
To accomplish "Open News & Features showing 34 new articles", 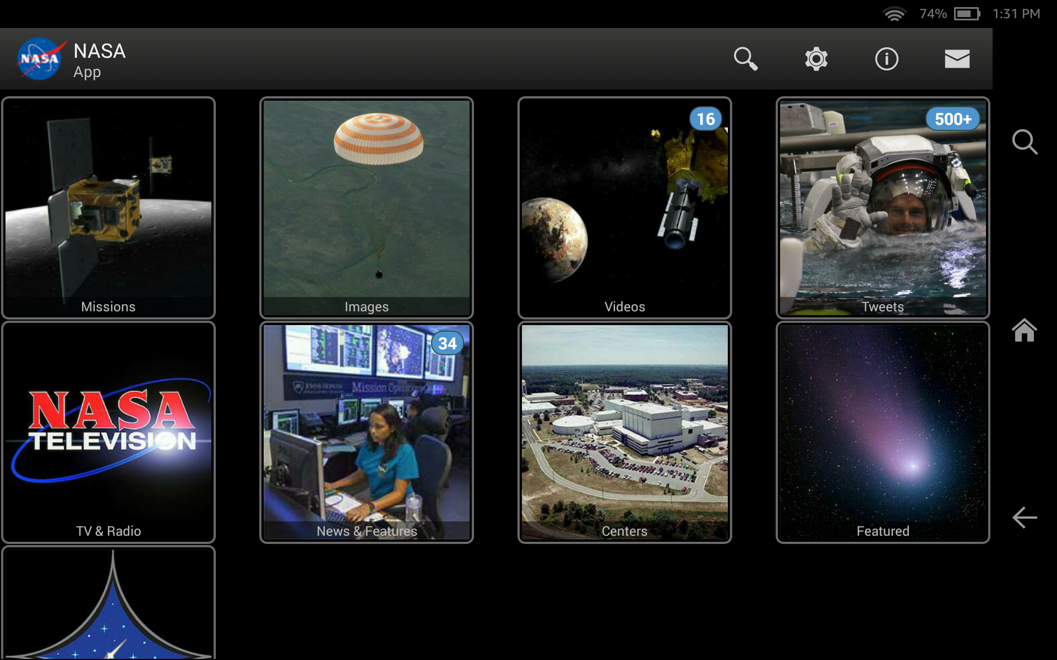I will [x=366, y=432].
